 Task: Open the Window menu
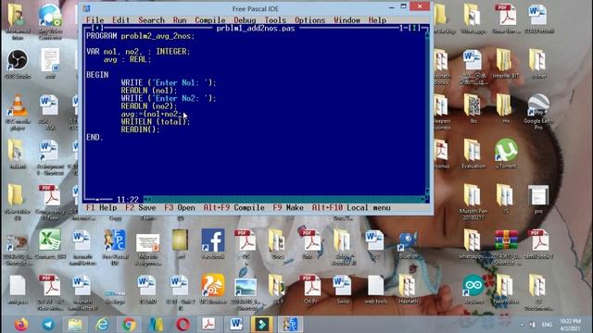tap(347, 20)
